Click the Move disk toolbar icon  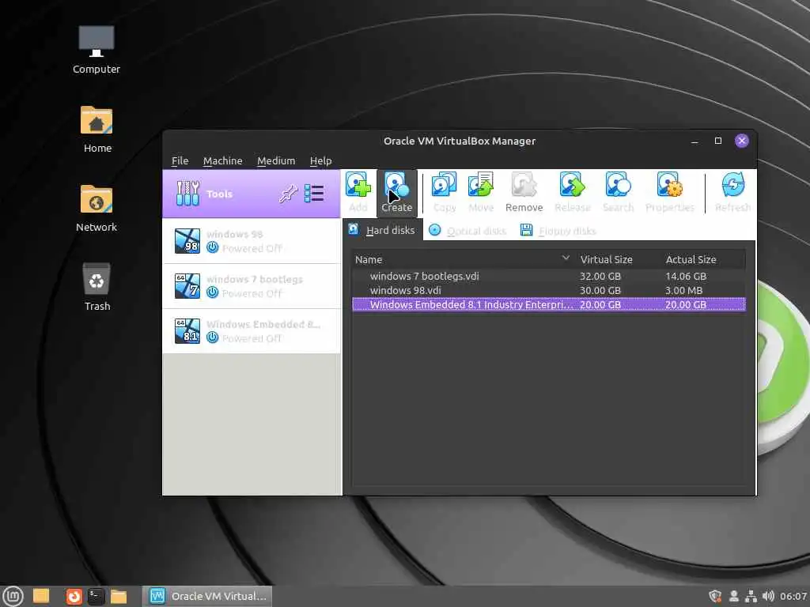click(481, 192)
